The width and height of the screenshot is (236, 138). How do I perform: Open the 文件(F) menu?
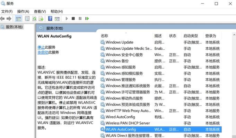click(x=7, y=11)
